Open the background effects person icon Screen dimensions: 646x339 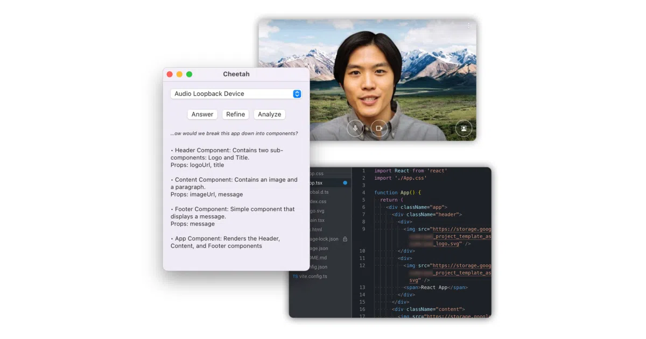(x=464, y=129)
